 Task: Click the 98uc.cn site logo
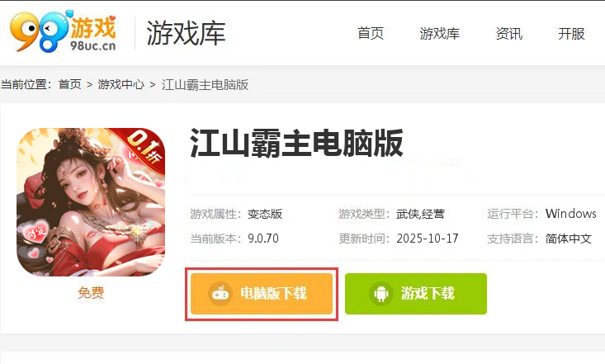pyautogui.click(x=63, y=31)
